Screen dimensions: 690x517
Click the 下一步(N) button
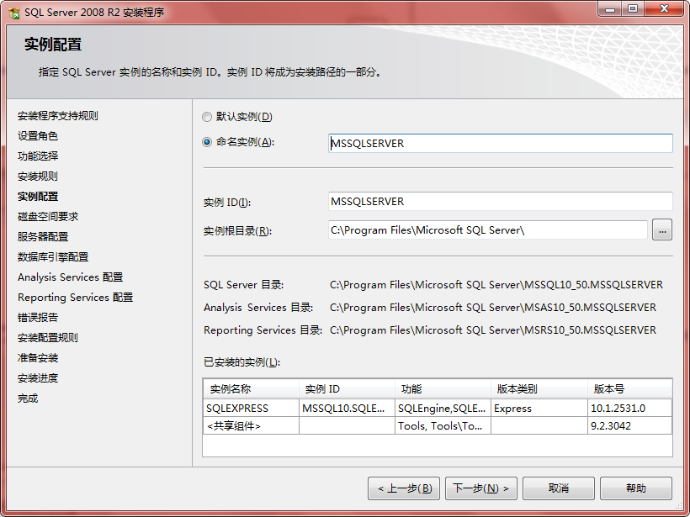tap(481, 488)
